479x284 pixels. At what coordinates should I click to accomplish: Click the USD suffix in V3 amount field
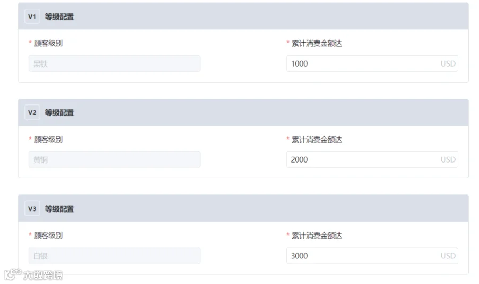[x=448, y=256]
